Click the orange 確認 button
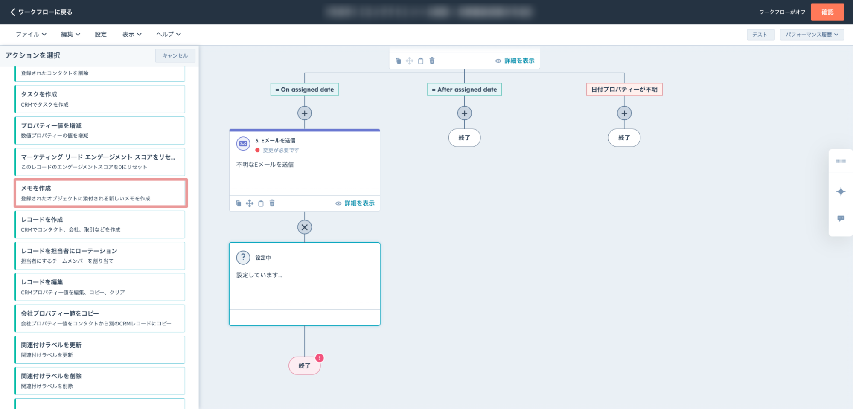 (x=827, y=12)
